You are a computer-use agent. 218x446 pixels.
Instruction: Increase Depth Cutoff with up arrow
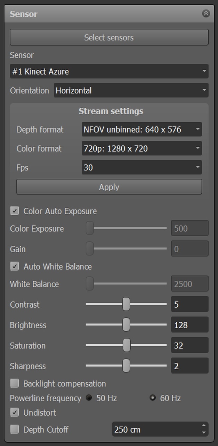point(204,426)
